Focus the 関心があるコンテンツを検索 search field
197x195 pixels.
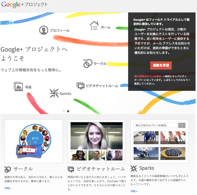tap(156, 125)
